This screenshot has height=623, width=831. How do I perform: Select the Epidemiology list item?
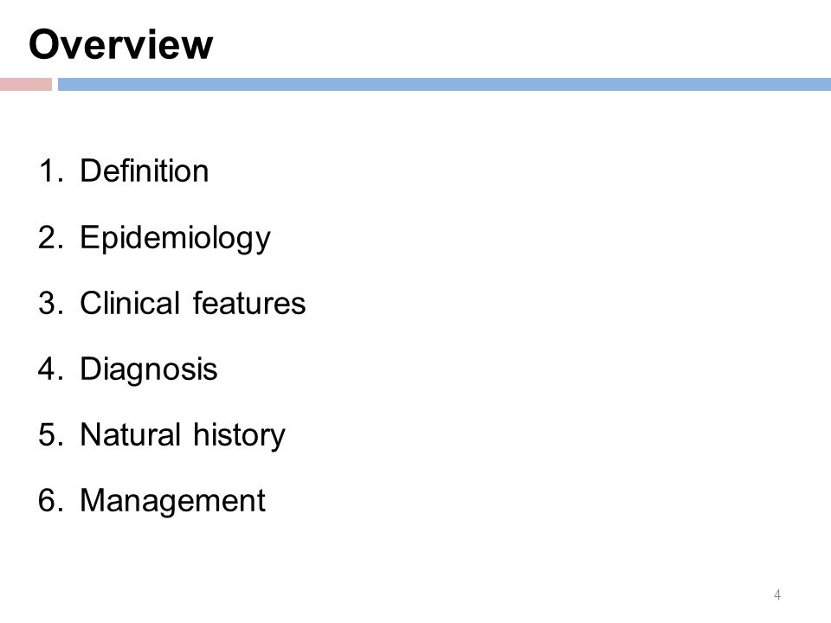click(176, 238)
